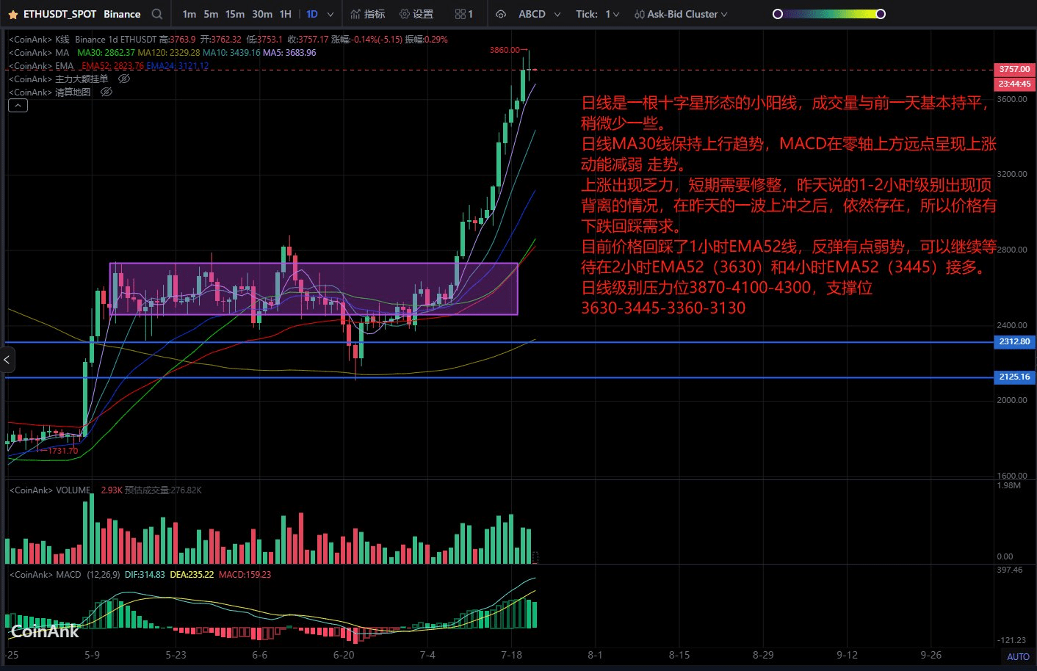This screenshot has width=1037, height=671.
Task: Select the 5m timeframe
Action: 211,14
